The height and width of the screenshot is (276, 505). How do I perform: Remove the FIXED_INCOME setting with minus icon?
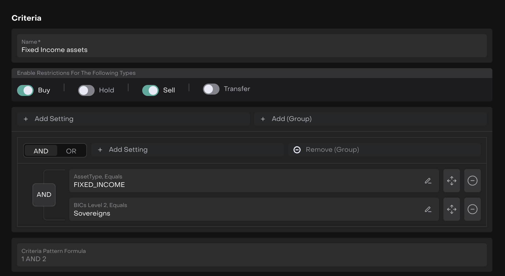[x=472, y=181]
